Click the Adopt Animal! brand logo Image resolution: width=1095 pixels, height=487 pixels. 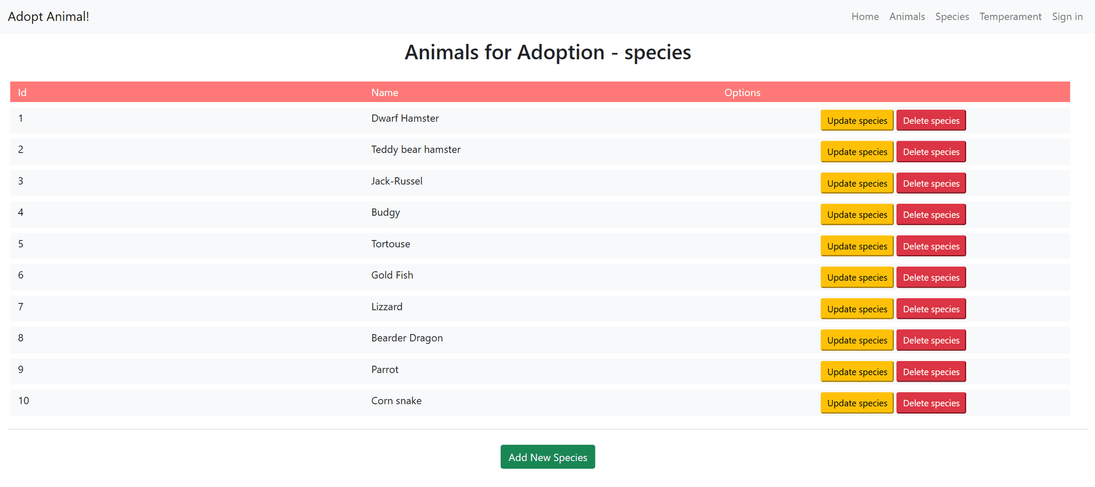click(48, 17)
